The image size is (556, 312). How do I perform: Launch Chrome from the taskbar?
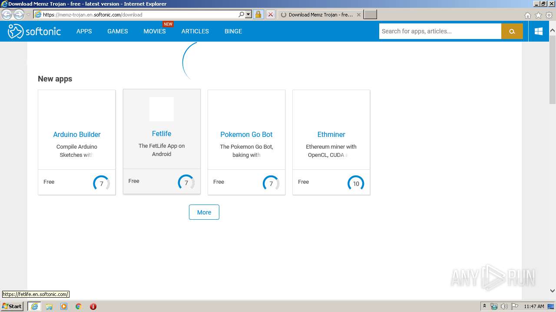click(78, 306)
